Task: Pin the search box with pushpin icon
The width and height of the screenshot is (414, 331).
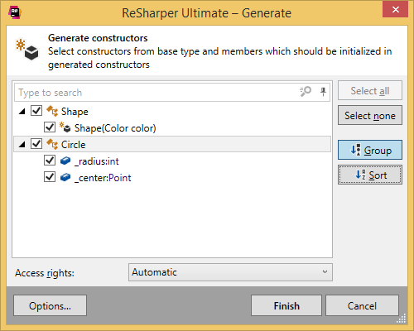Action: click(323, 92)
